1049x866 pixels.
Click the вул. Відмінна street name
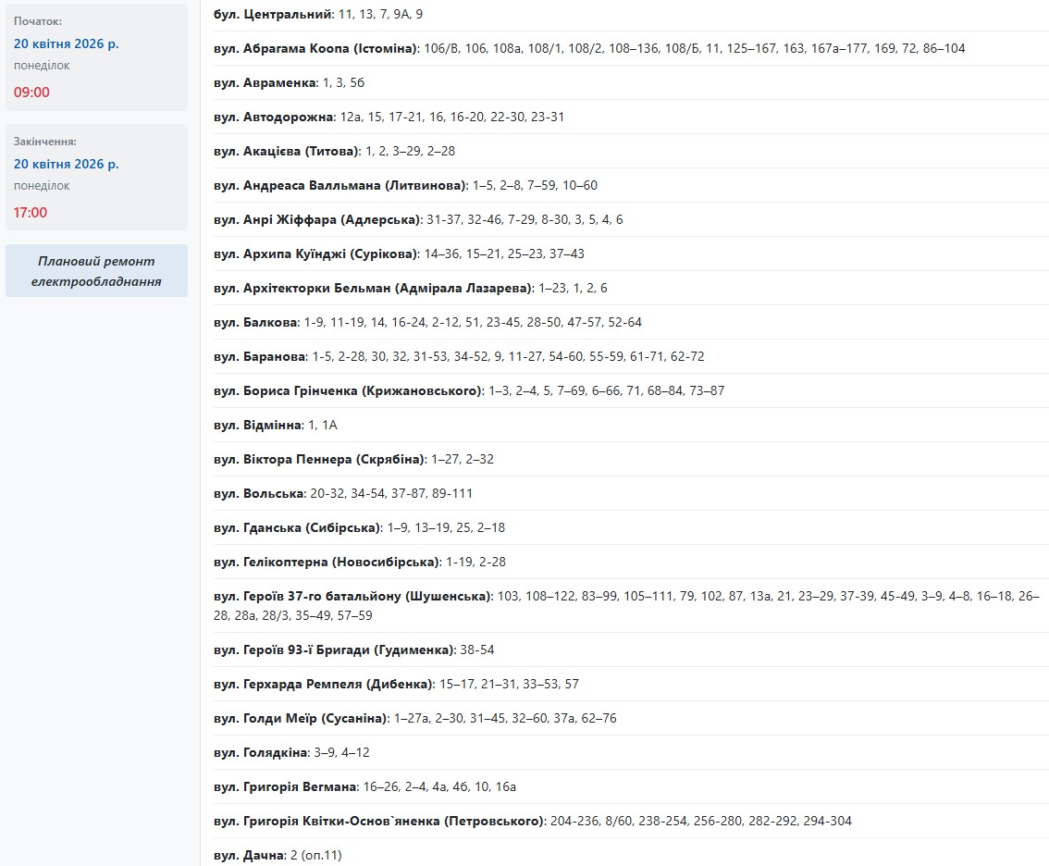258,425
